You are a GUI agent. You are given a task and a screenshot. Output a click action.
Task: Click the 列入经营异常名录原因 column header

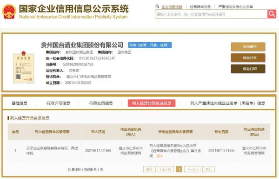52,132
